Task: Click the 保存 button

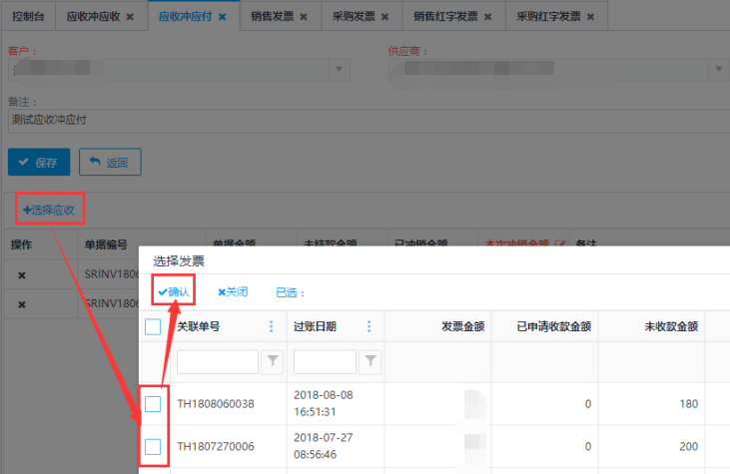Action: pyautogui.click(x=39, y=162)
